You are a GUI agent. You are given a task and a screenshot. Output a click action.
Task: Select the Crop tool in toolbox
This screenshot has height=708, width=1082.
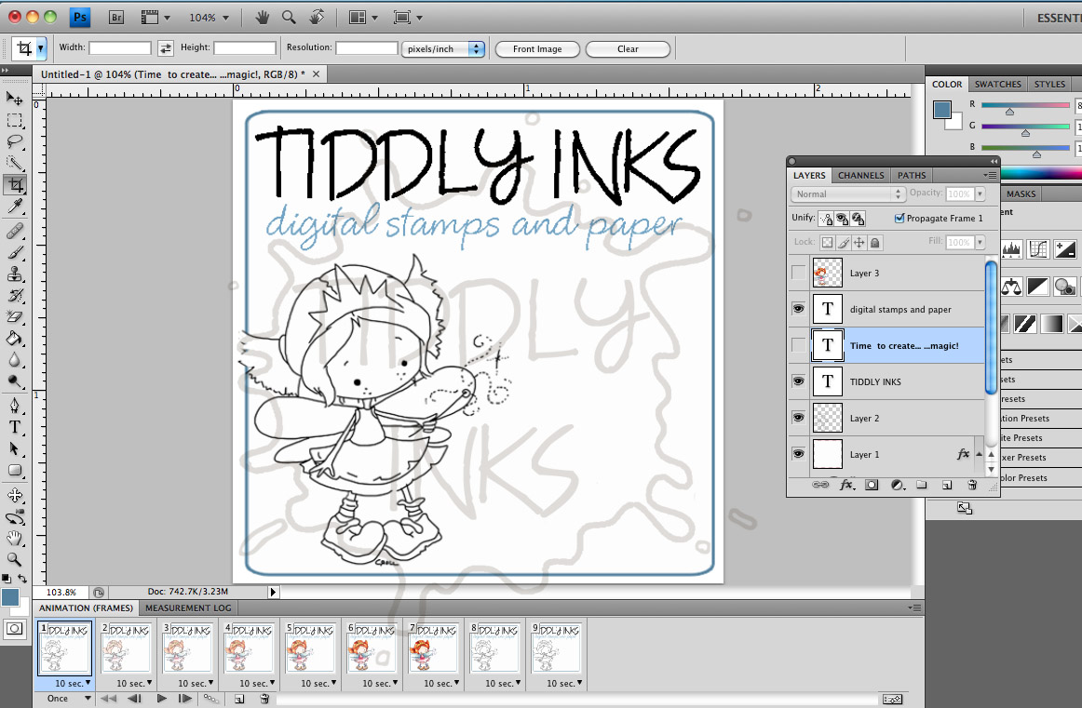click(15, 184)
